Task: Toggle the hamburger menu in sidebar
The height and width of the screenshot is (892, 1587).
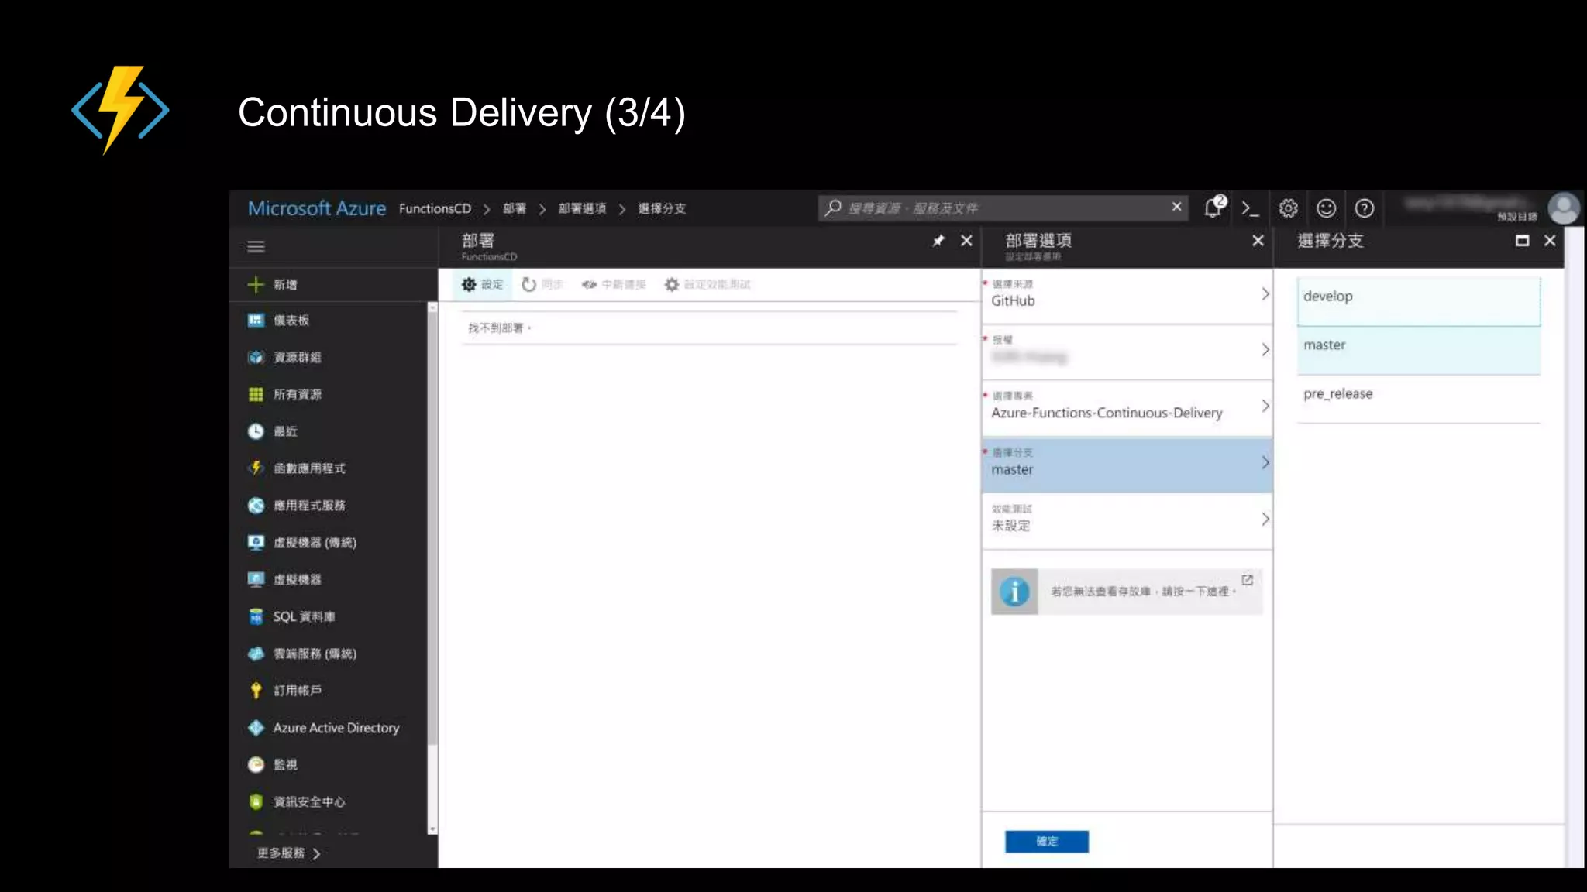Action: 256,246
